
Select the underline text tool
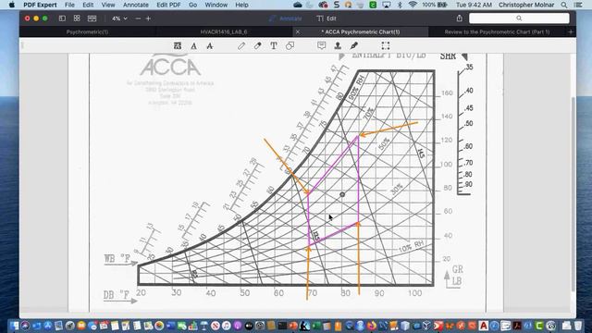pyautogui.click(x=193, y=46)
